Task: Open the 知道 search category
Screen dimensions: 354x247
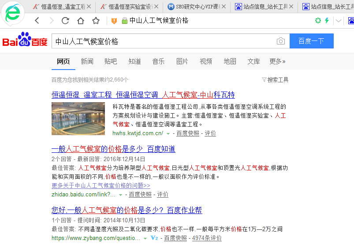Action: pos(134,61)
